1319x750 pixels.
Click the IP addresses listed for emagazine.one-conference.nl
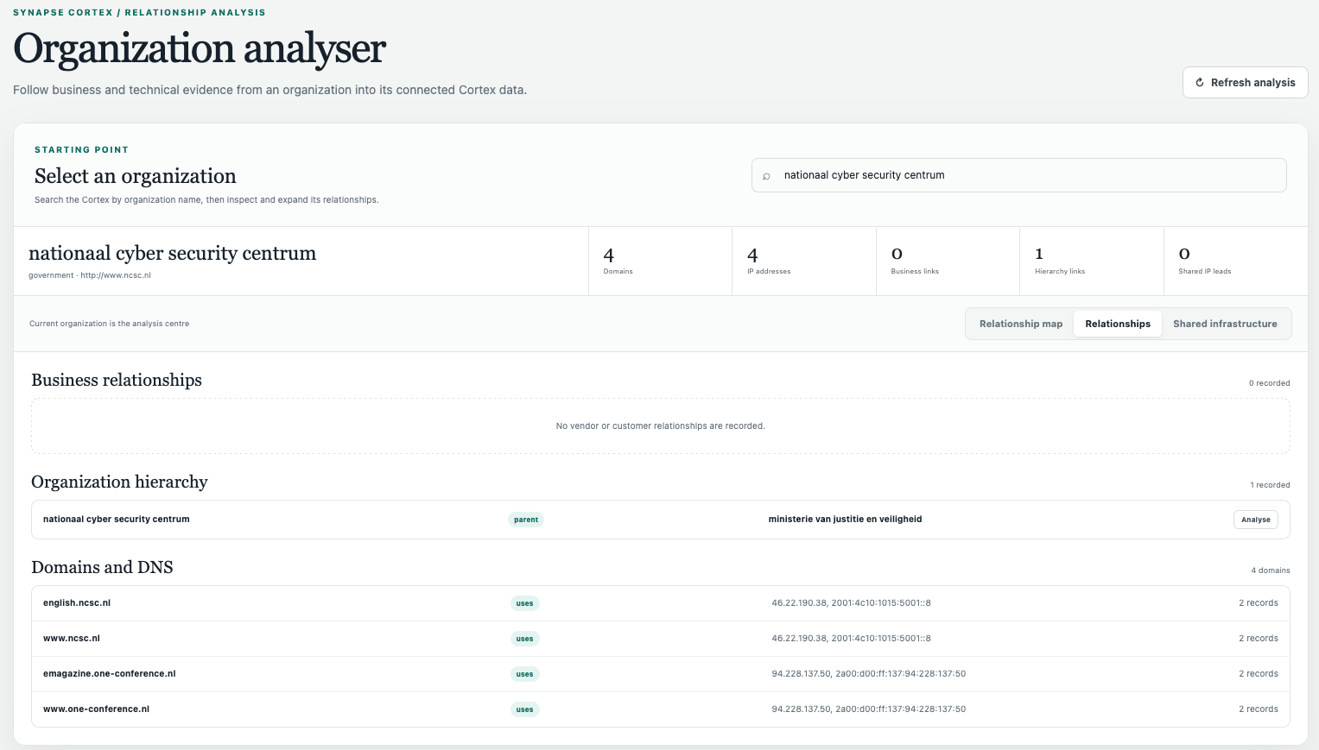coord(868,674)
